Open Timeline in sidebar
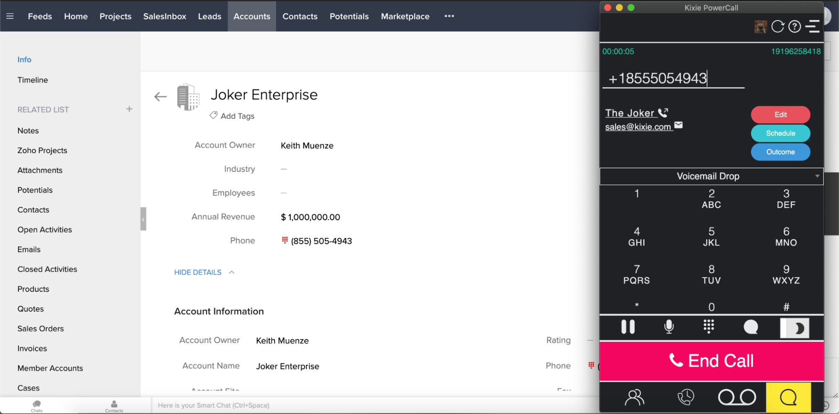This screenshot has height=414, width=839. (x=33, y=80)
